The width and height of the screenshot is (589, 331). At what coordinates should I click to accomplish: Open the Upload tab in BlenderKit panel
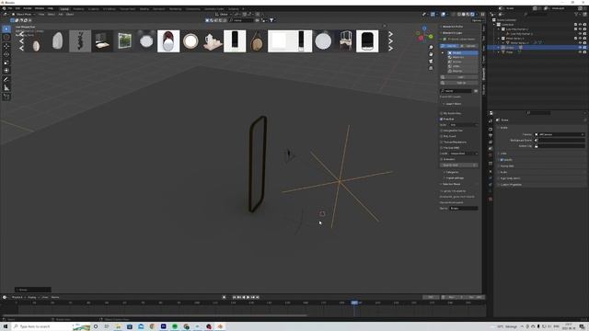469,46
